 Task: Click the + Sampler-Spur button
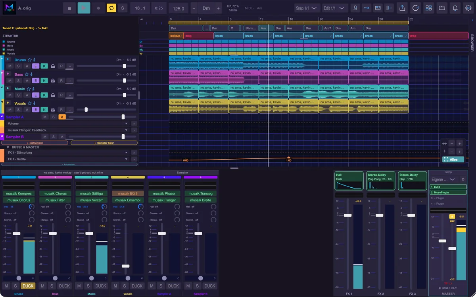pyautogui.click(x=104, y=143)
